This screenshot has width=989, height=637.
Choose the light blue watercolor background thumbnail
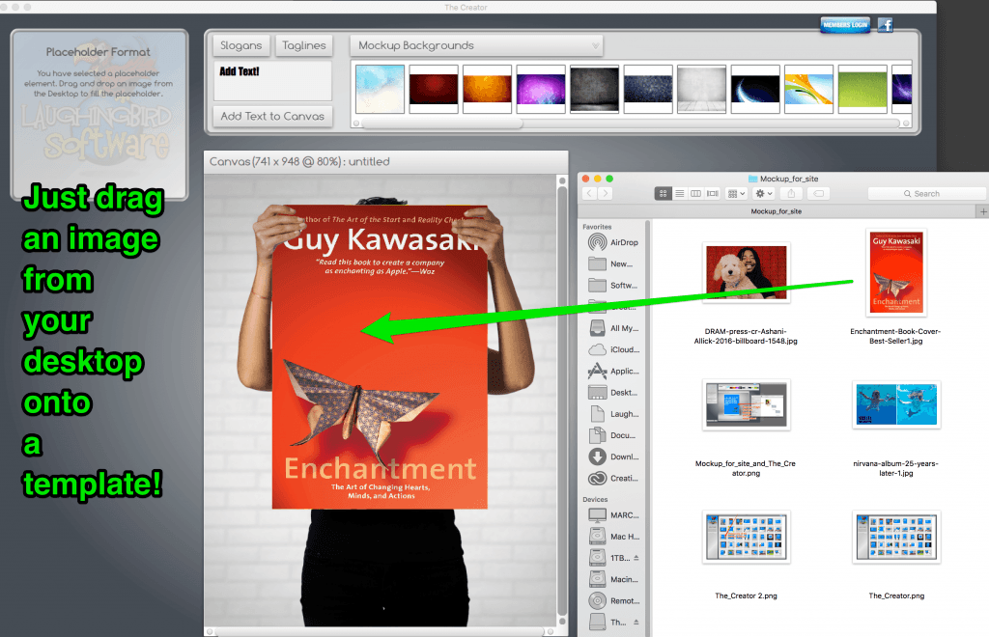[380, 89]
